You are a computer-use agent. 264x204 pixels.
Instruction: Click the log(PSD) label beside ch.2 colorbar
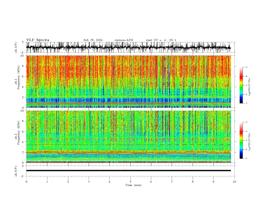coord(249,142)
